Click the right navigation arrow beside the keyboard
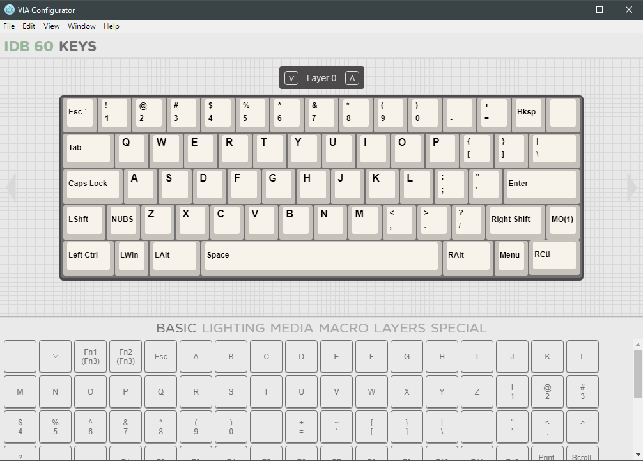The width and height of the screenshot is (643, 461). tap(633, 188)
